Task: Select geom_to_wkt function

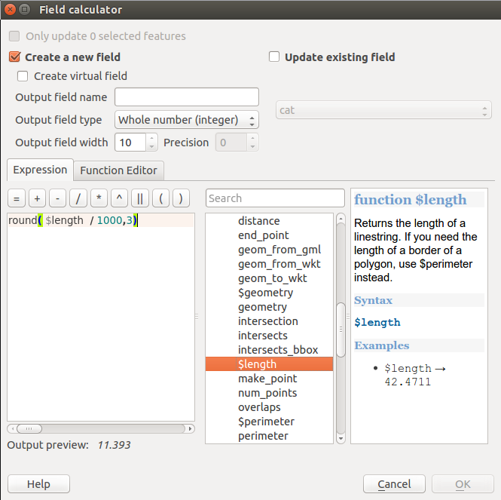Action: click(x=272, y=278)
